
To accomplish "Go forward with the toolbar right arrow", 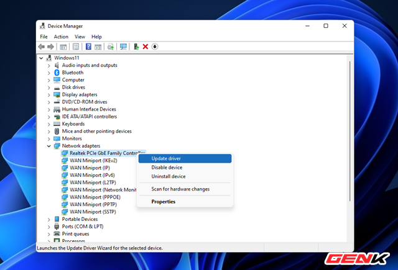I will [50, 47].
